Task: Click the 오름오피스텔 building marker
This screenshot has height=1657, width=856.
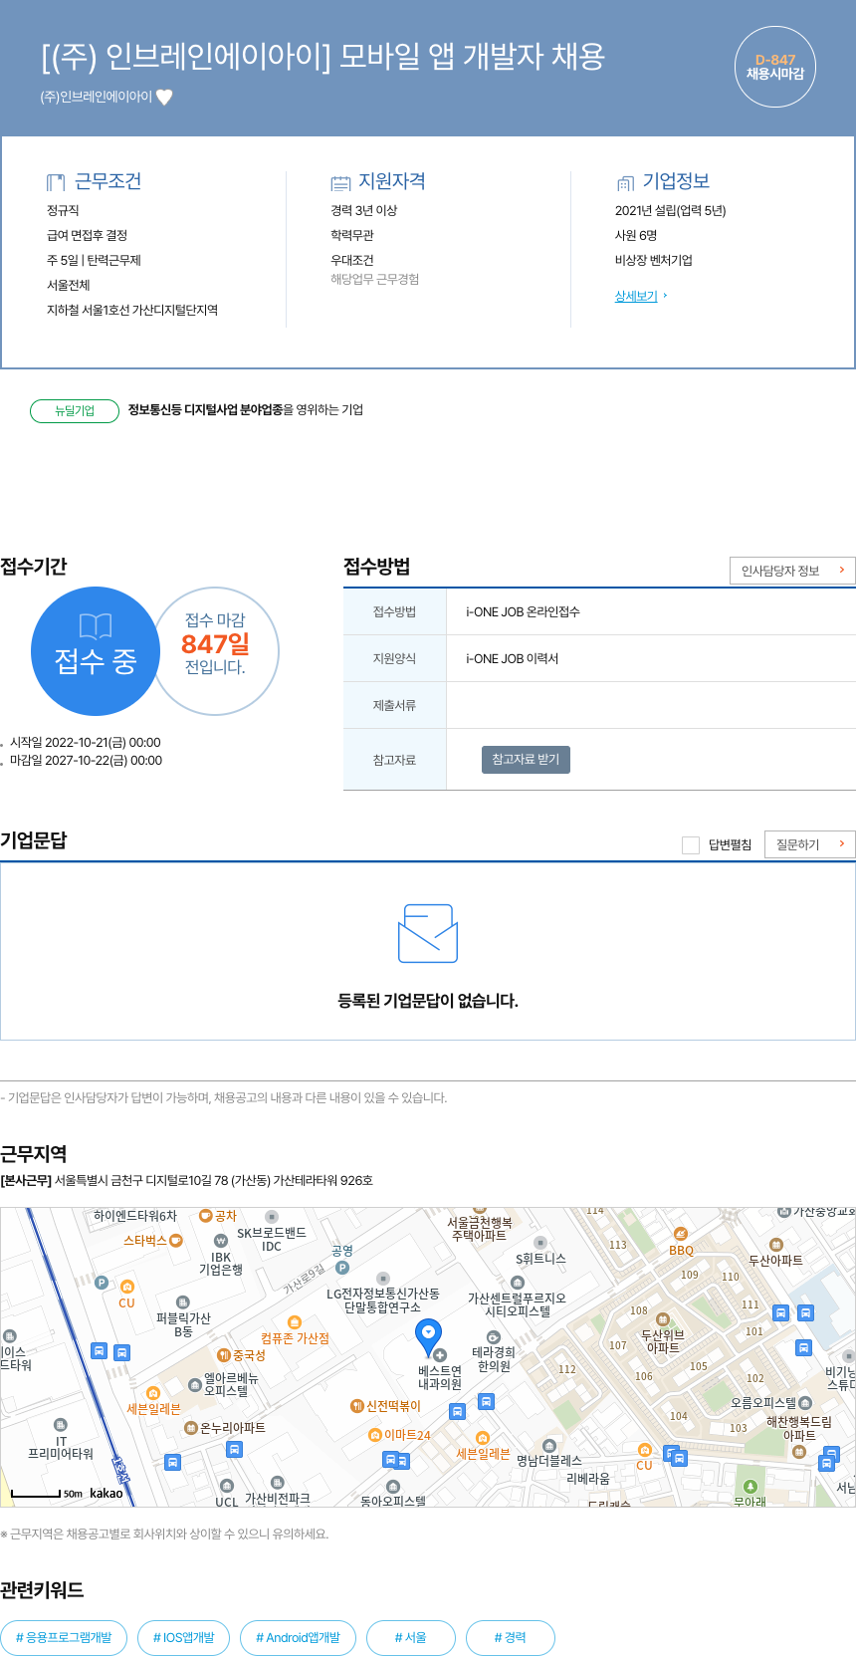Action: tap(805, 1403)
